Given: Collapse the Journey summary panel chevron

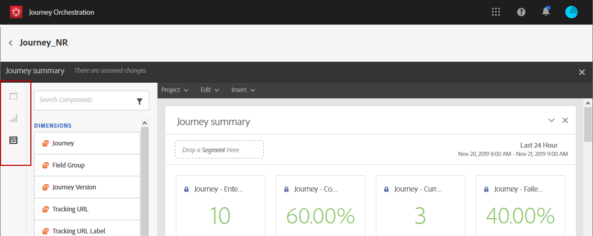Looking at the screenshot, I should (552, 121).
